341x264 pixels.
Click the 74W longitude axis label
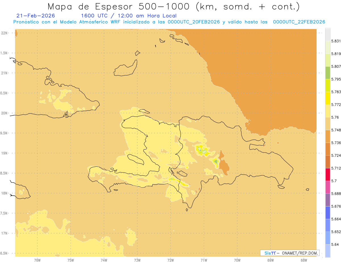click(104, 260)
